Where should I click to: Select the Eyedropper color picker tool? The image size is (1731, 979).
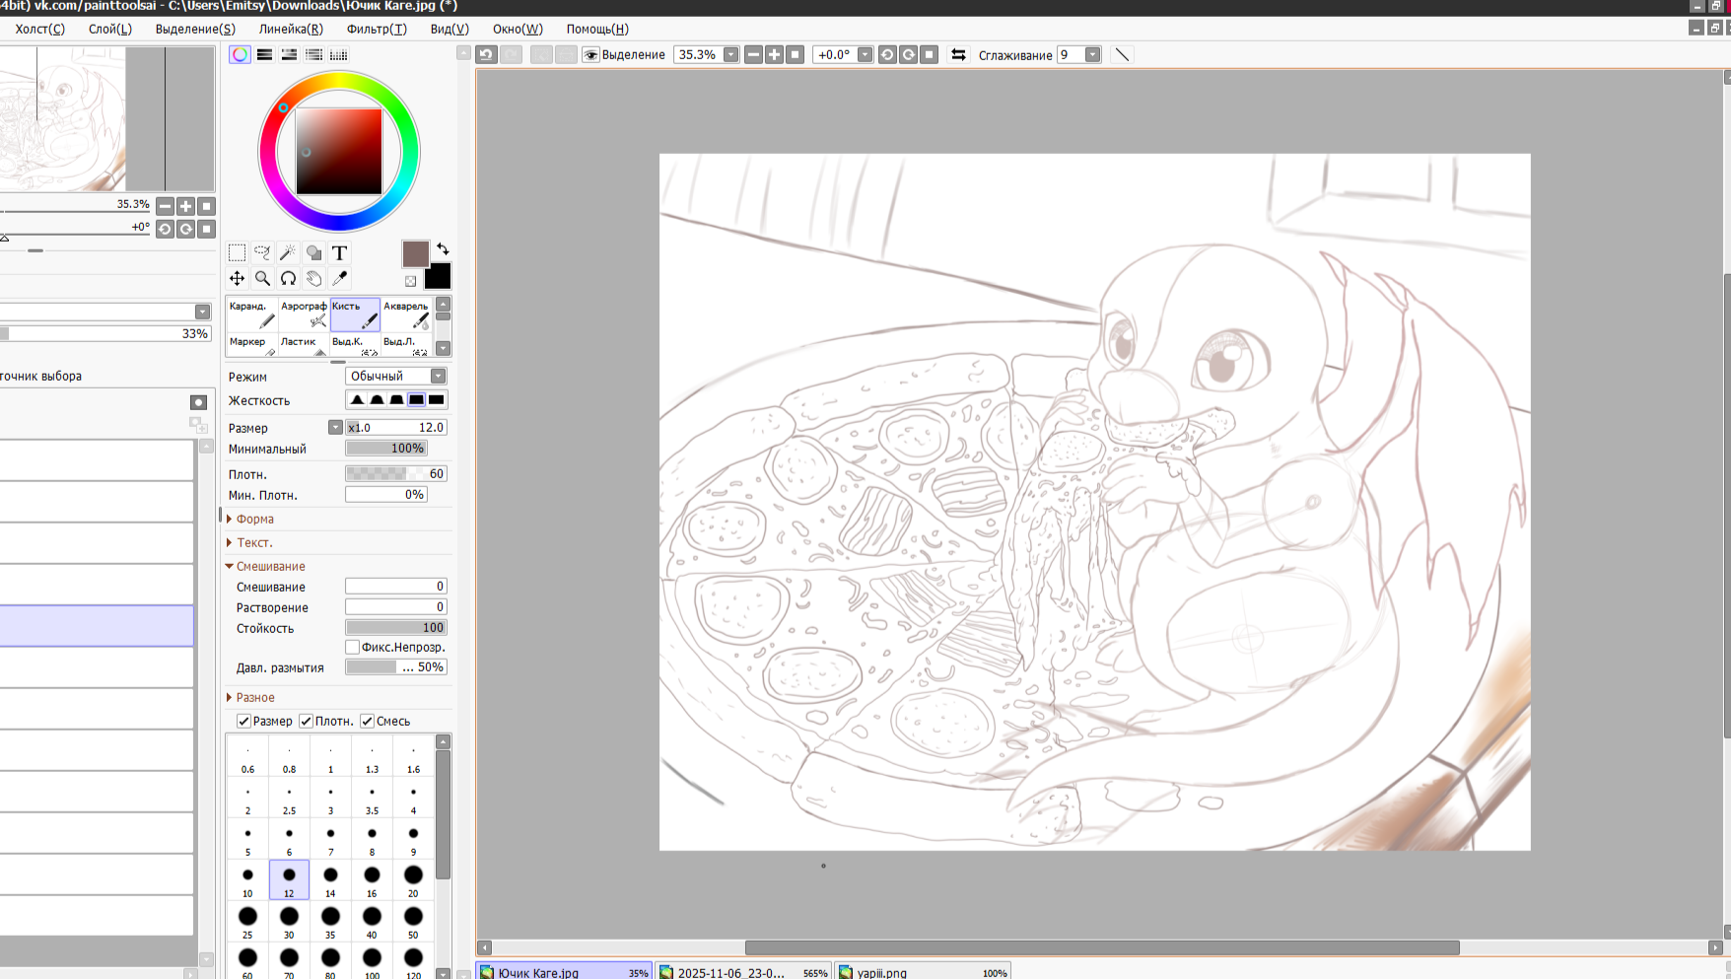click(339, 279)
